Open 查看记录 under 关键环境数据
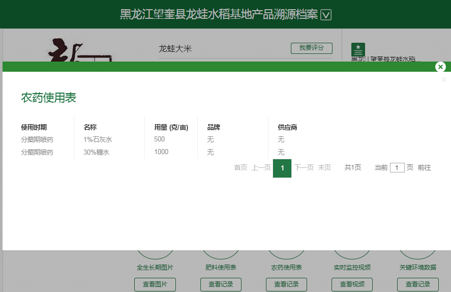This screenshot has width=451, height=292. (x=417, y=284)
